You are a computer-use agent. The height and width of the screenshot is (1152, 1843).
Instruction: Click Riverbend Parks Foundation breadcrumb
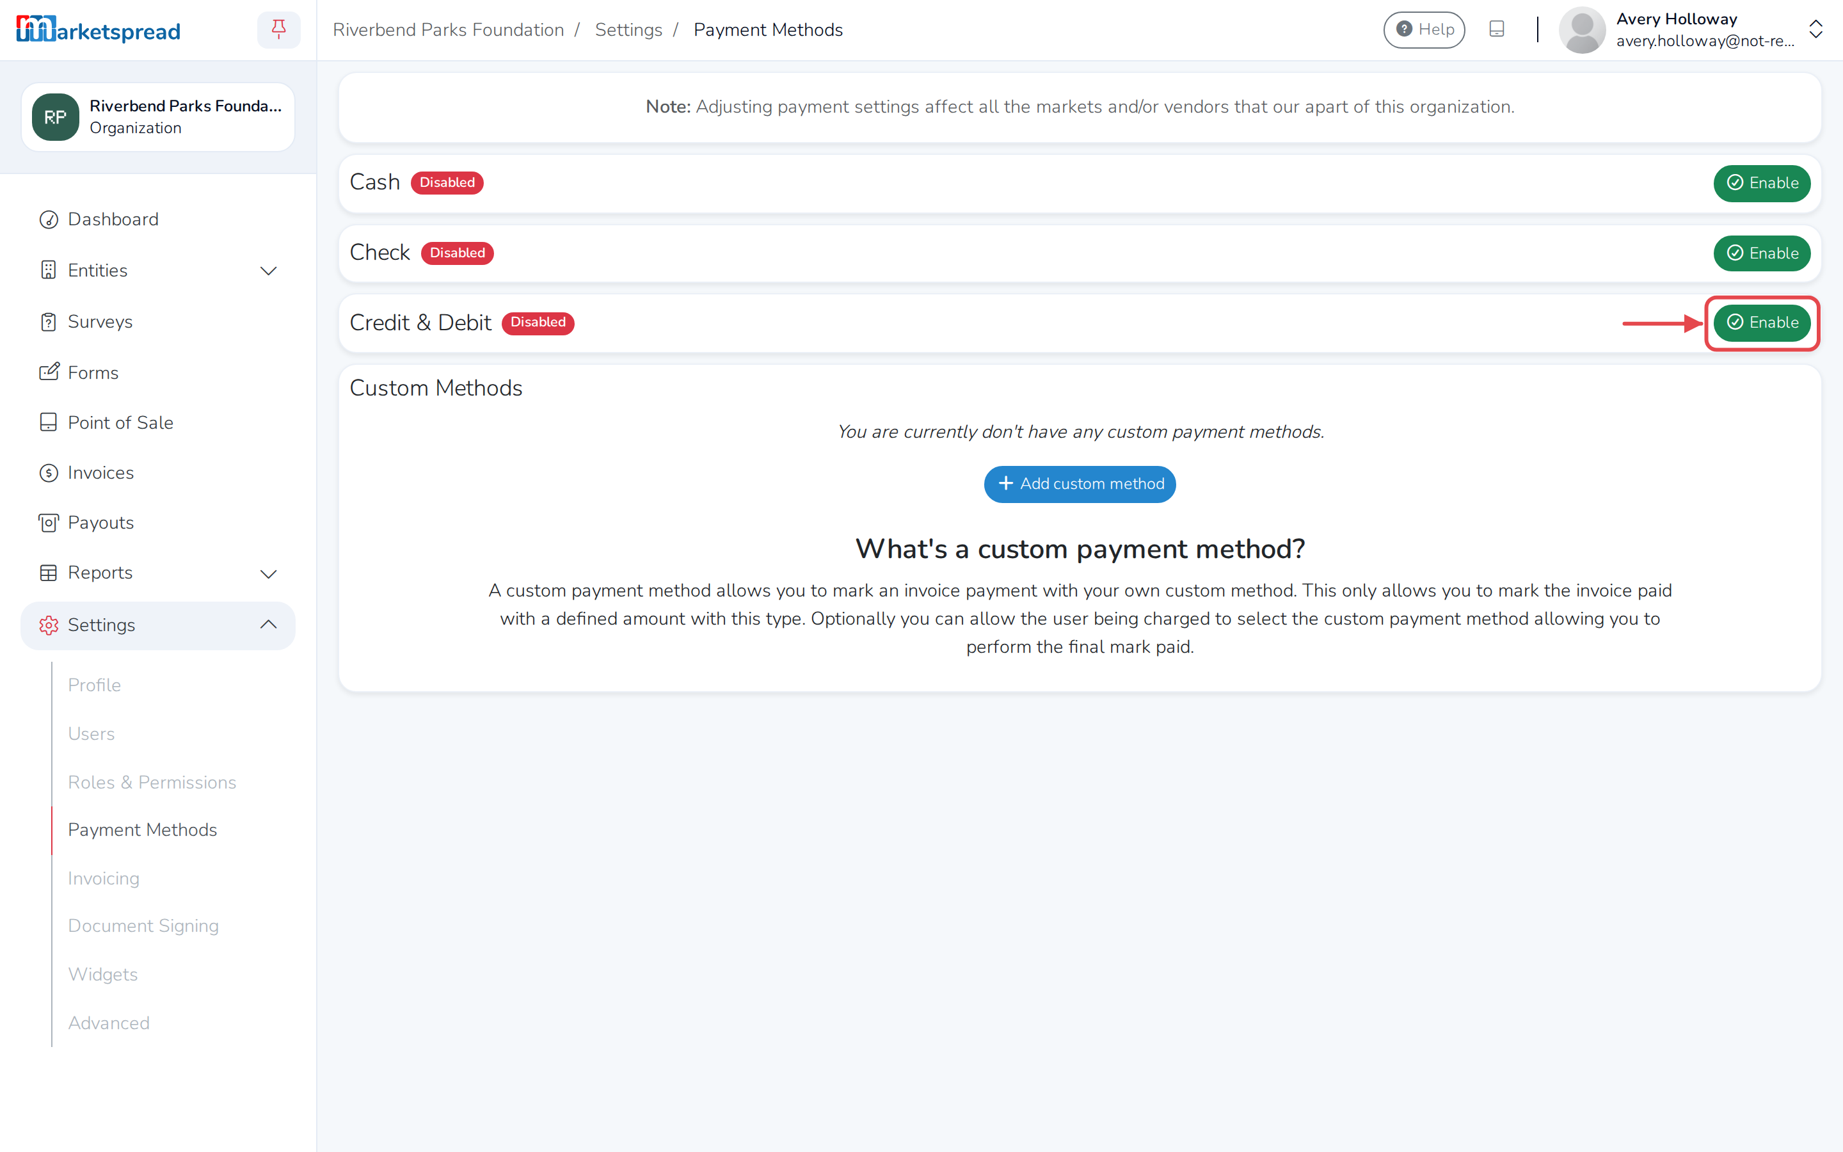point(449,29)
